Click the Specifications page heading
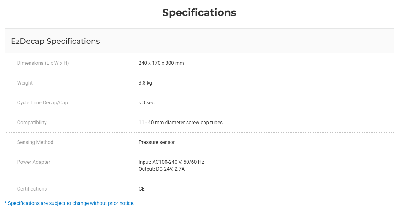Viewport: 402px width, 216px height. [x=199, y=13]
